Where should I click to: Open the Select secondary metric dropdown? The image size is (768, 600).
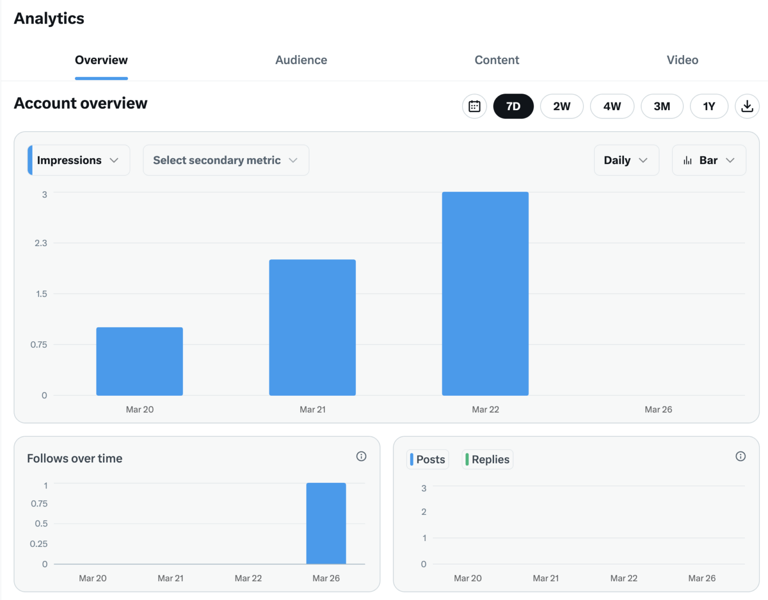pyautogui.click(x=225, y=160)
